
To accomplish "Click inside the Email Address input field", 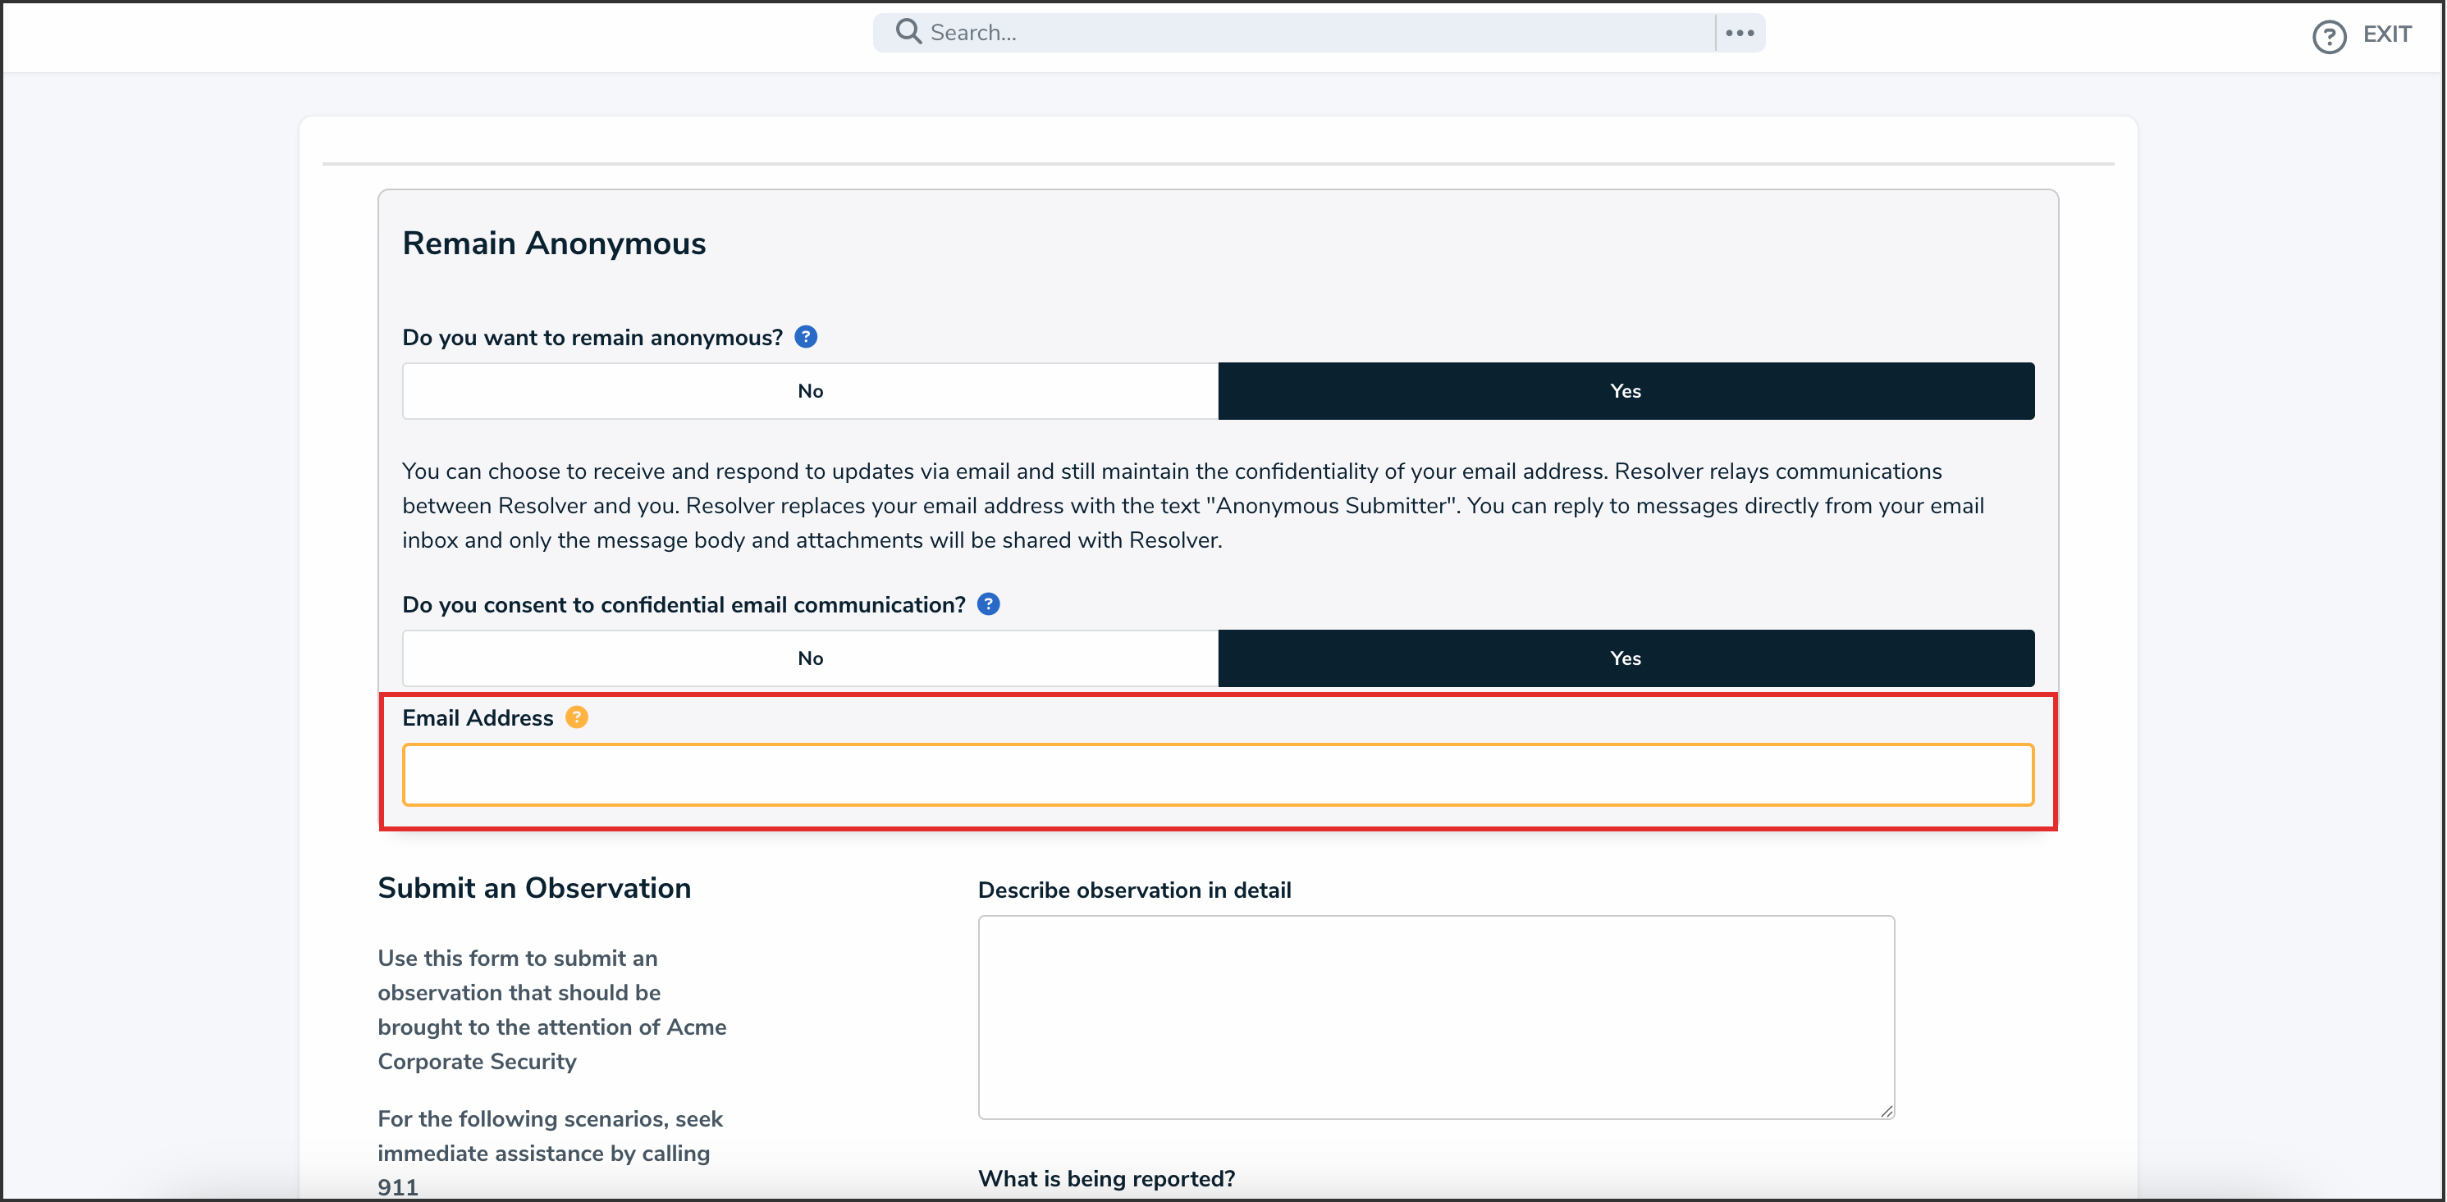I will pos(1217,775).
